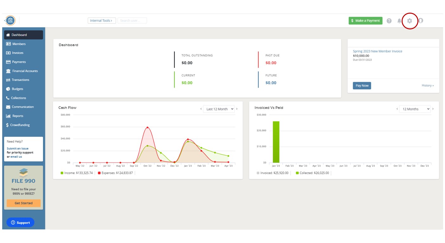Open the 12 Months dropdown

click(415, 109)
